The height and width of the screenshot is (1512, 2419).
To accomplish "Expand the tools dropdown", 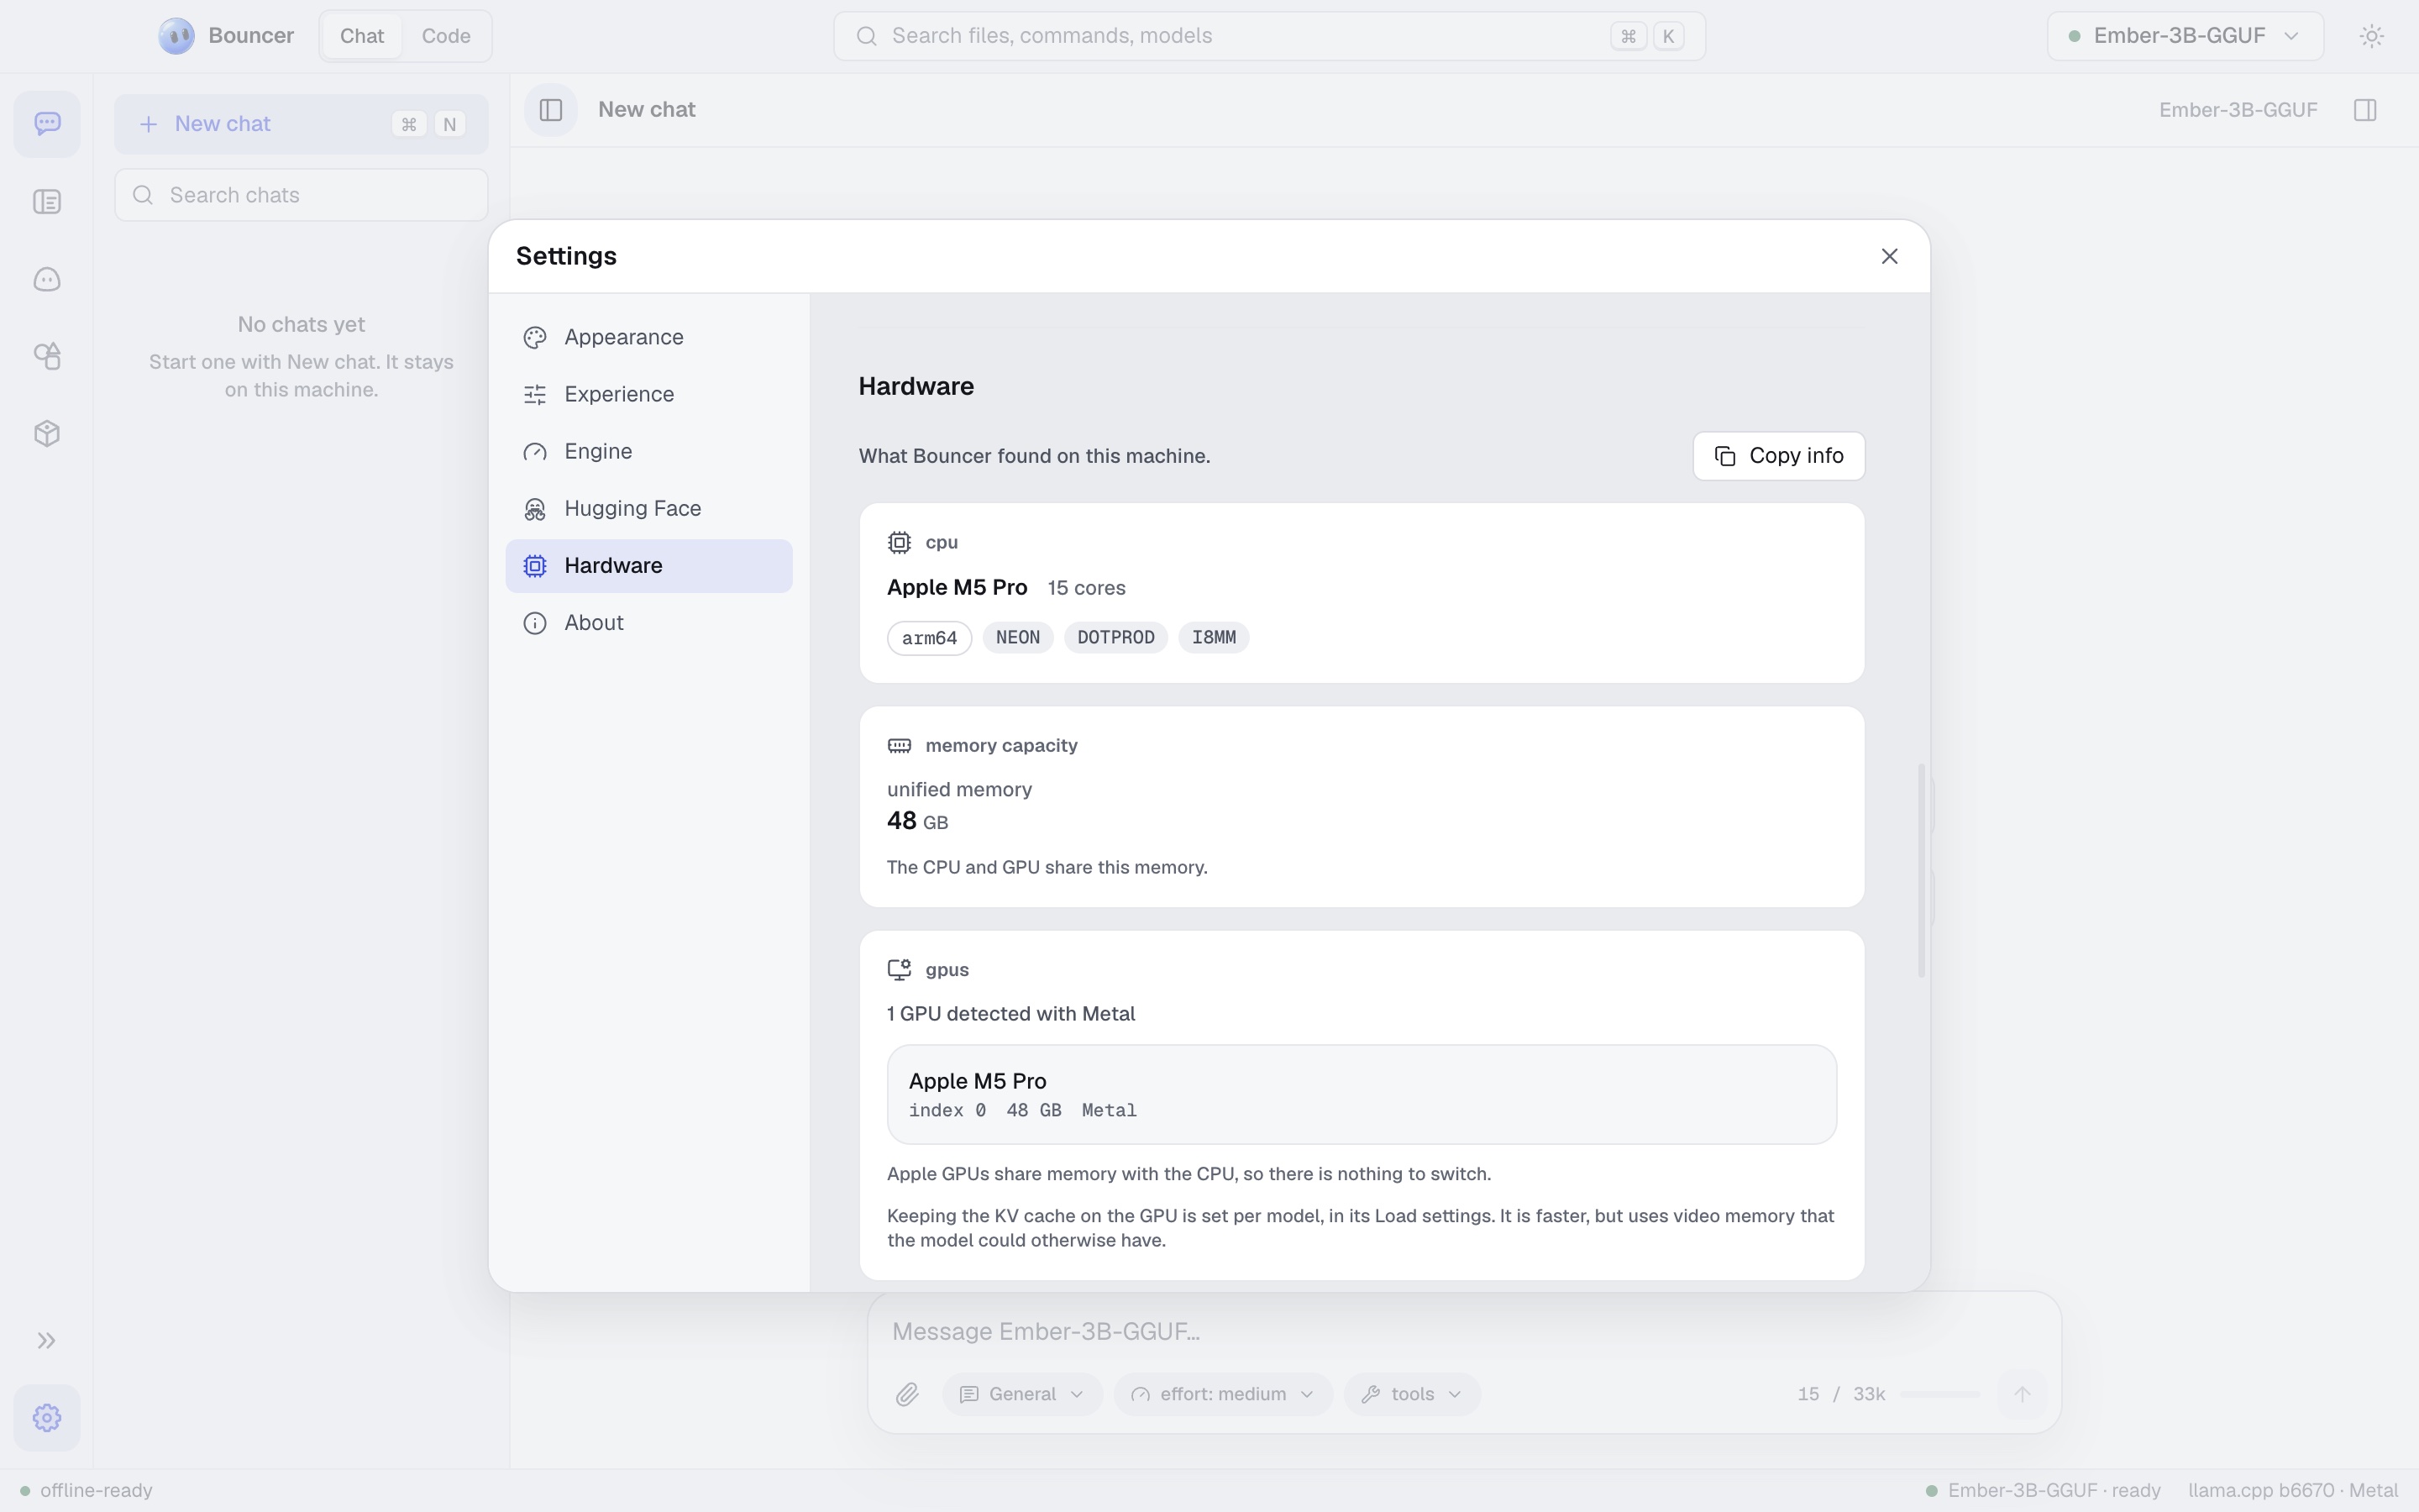I will [1411, 1394].
